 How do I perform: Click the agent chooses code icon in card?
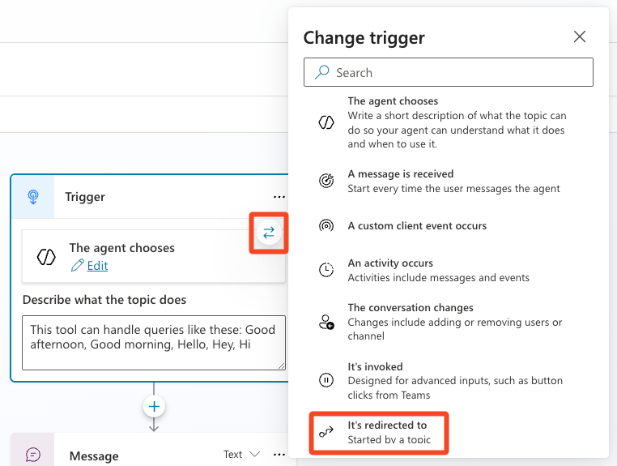point(46,256)
